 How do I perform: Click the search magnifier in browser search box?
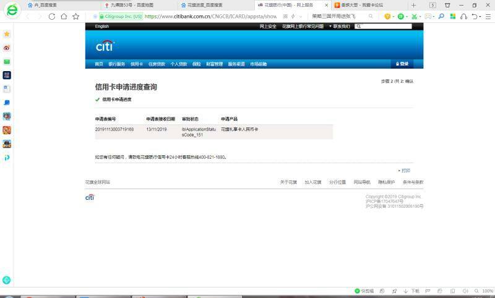tap(371, 16)
